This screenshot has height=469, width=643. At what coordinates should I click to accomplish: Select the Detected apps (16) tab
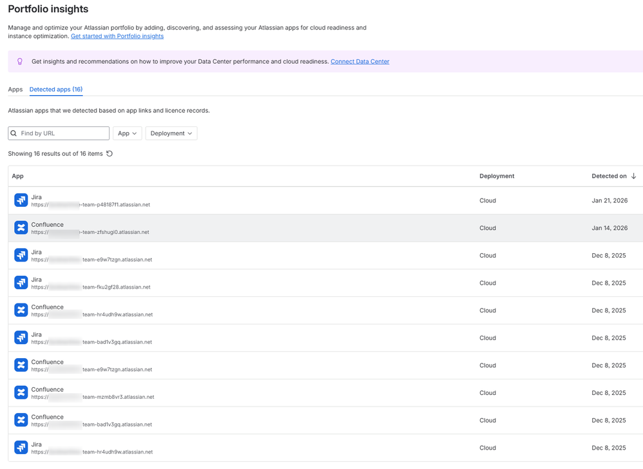pyautogui.click(x=56, y=90)
